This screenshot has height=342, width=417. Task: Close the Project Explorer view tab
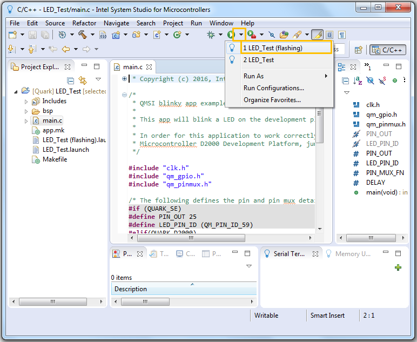tap(68, 67)
